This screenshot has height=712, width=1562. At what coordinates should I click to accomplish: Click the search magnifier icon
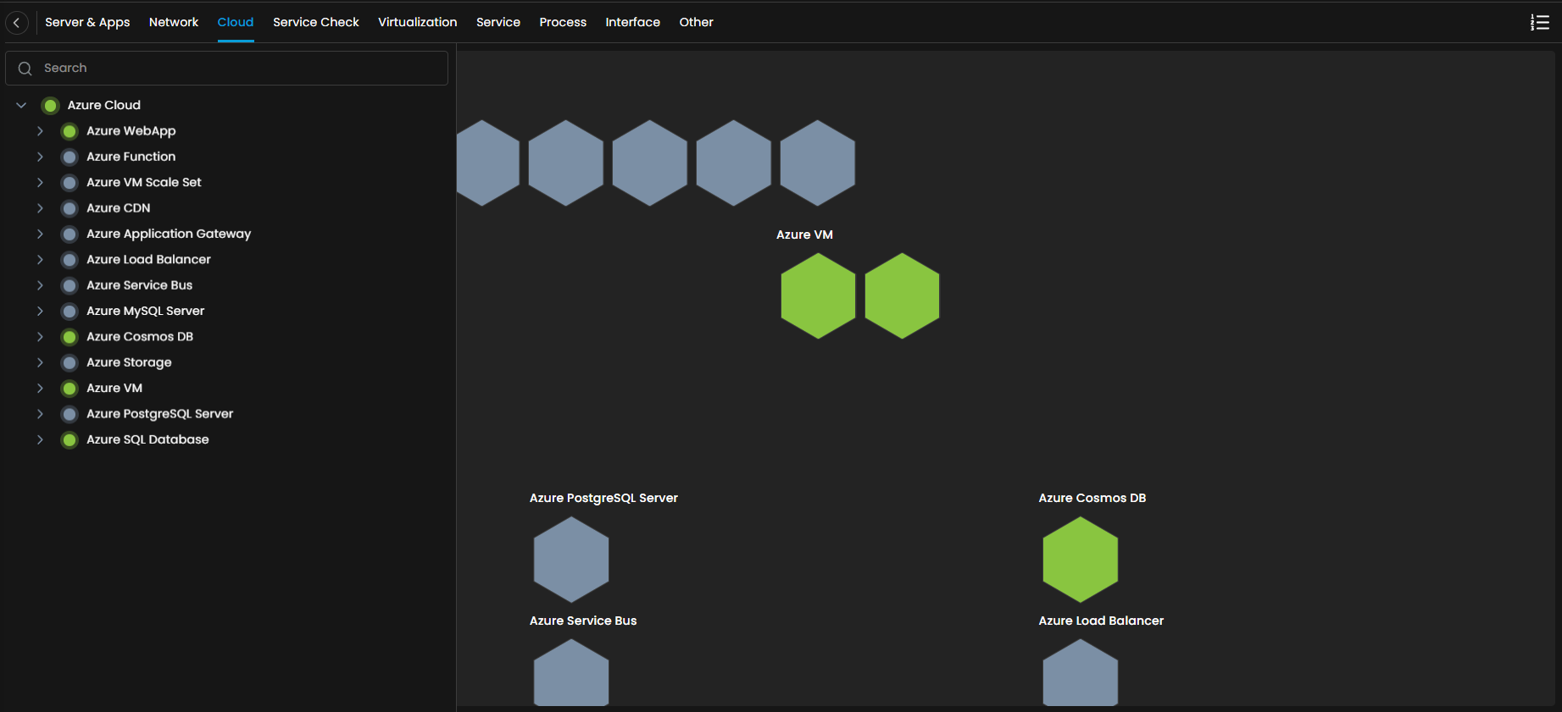(x=25, y=69)
